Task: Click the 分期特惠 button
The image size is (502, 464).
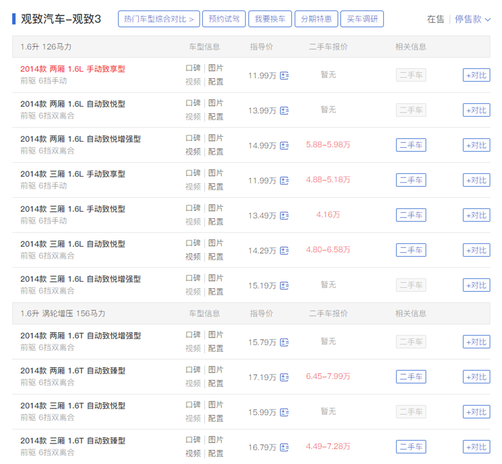Action: pos(316,19)
